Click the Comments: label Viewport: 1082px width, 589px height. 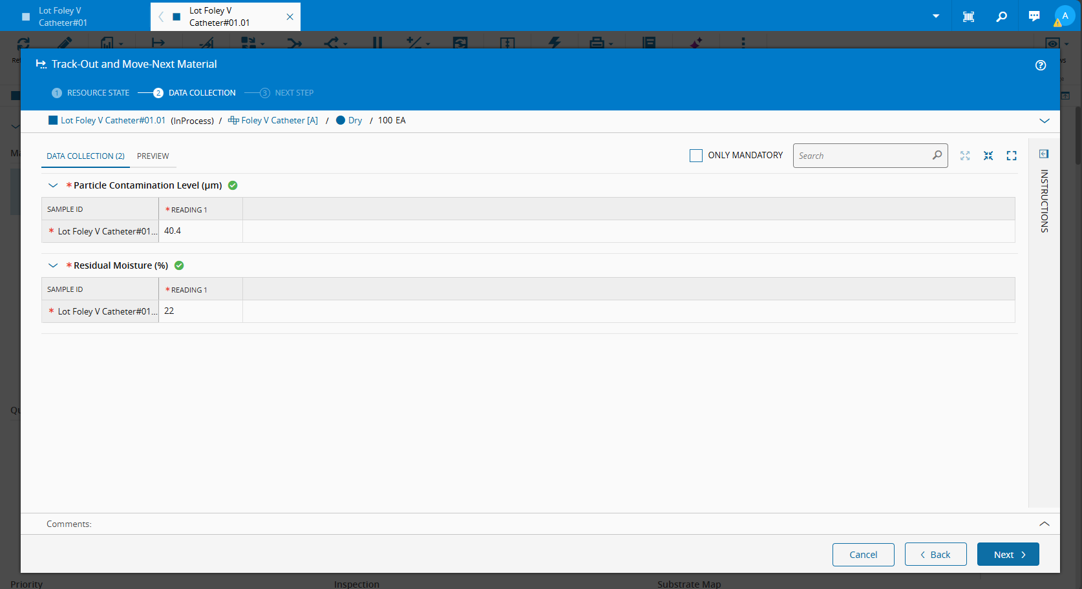69,524
